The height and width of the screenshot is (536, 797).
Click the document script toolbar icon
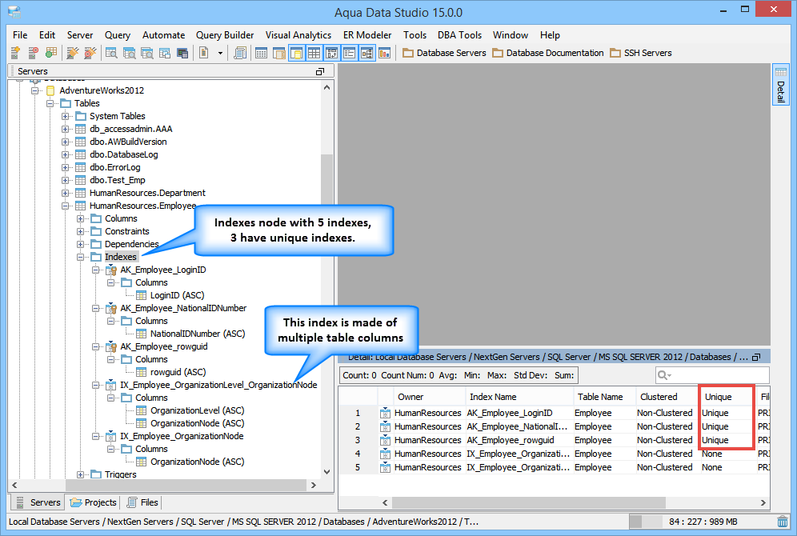click(x=204, y=53)
